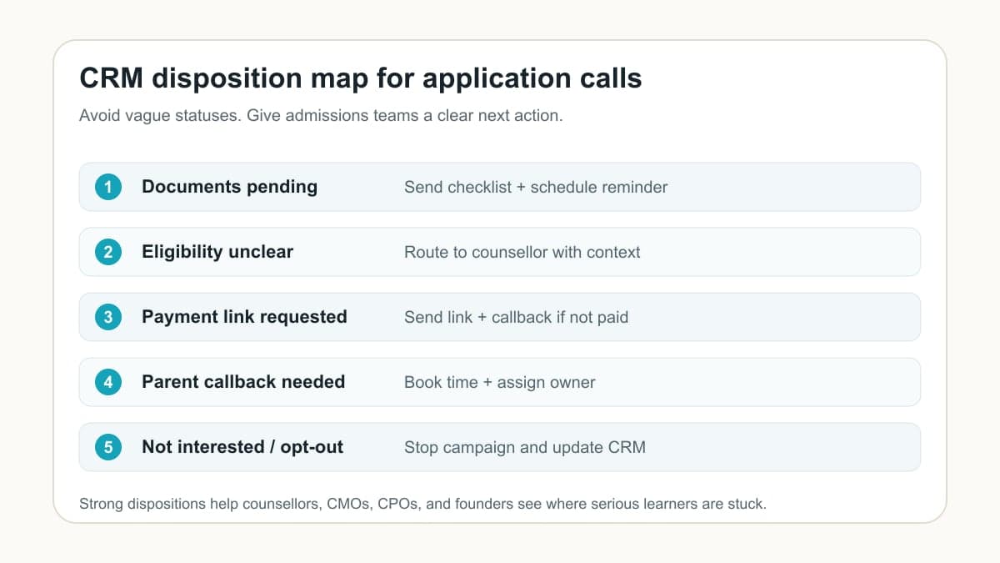Click the 'Avoid vague statuses' subtitle
This screenshot has width=1000, height=563.
[x=321, y=116]
